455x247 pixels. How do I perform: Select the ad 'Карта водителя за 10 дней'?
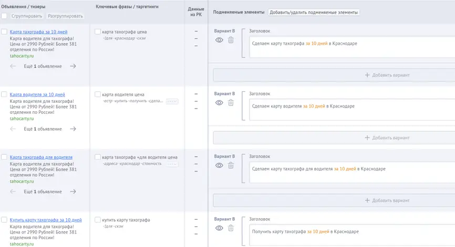4,94
